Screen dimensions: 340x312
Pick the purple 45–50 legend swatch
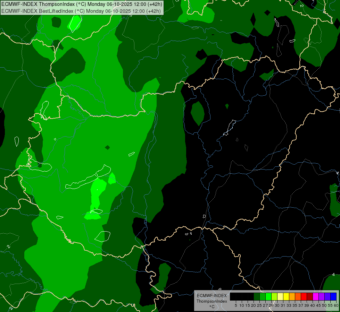tap(322, 296)
